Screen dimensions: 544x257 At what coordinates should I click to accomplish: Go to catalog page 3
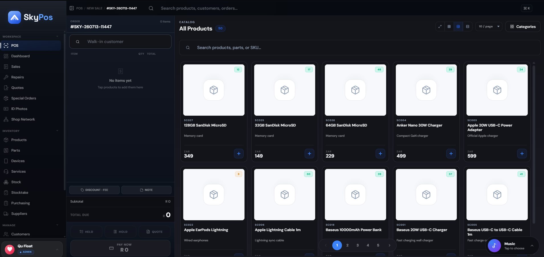(358, 245)
